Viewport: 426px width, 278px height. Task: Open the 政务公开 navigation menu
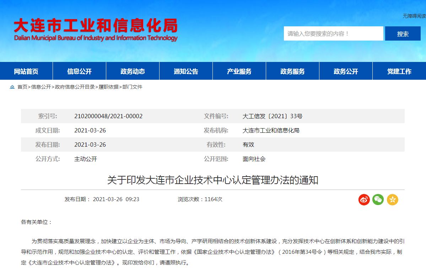tap(346, 71)
